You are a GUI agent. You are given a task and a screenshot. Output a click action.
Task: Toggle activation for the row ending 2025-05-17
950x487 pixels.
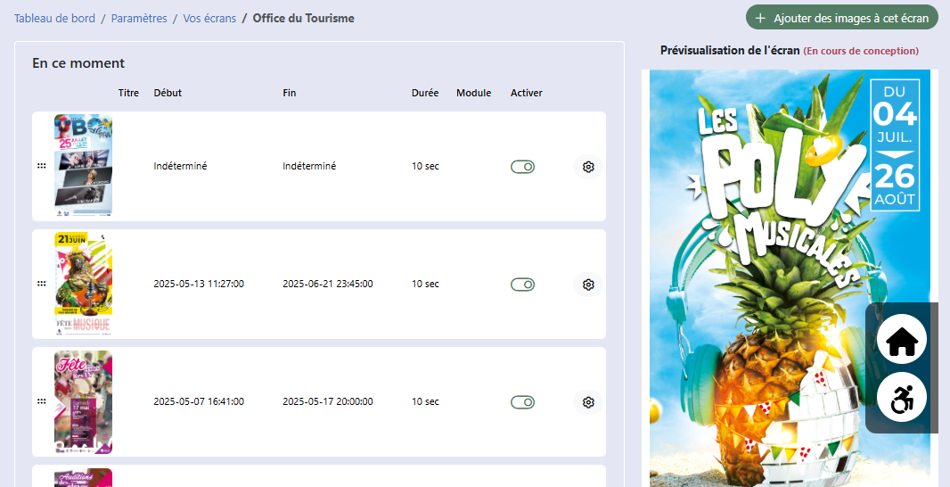tap(522, 402)
